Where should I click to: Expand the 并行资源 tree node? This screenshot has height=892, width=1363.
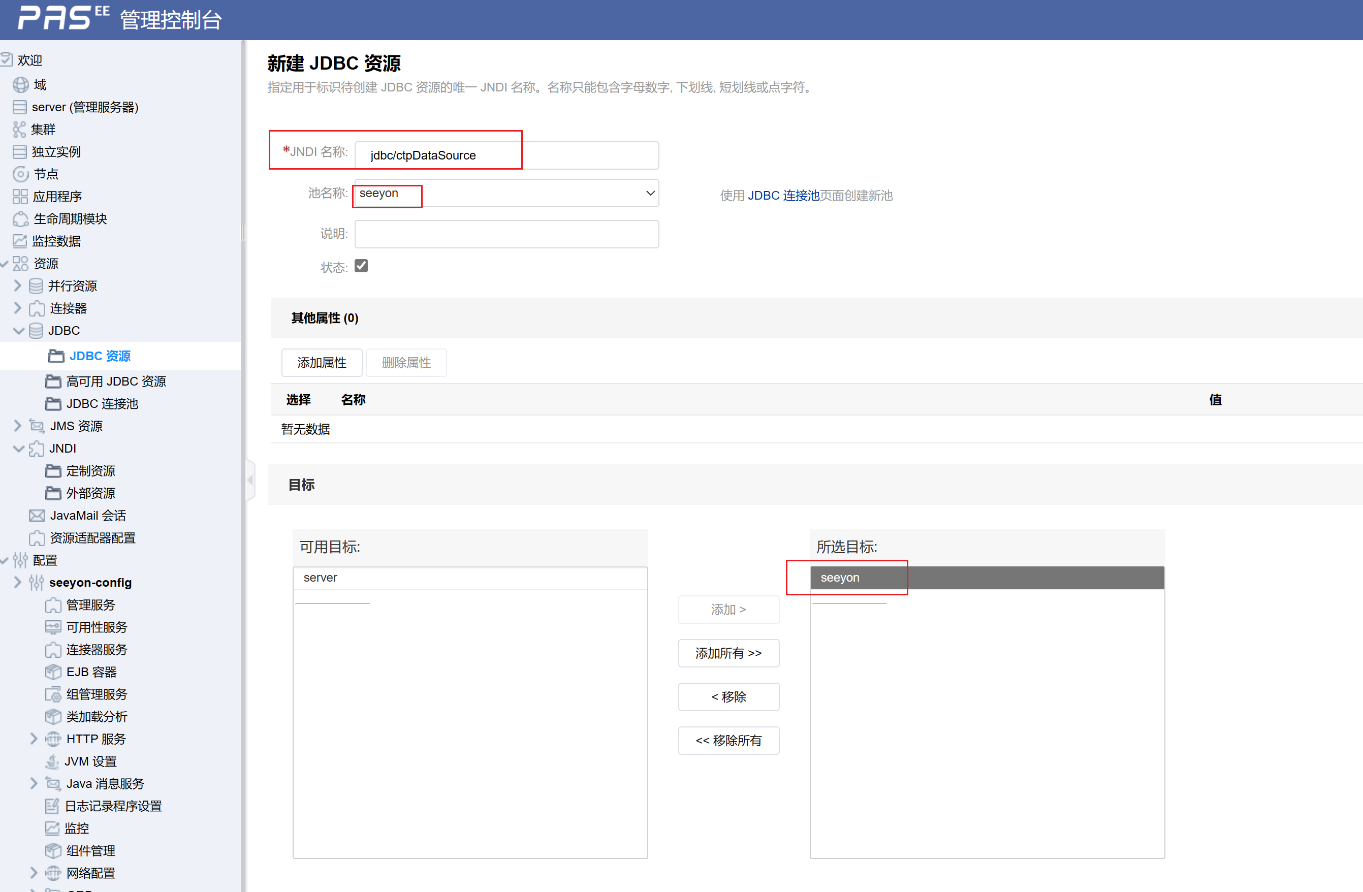click(x=17, y=285)
